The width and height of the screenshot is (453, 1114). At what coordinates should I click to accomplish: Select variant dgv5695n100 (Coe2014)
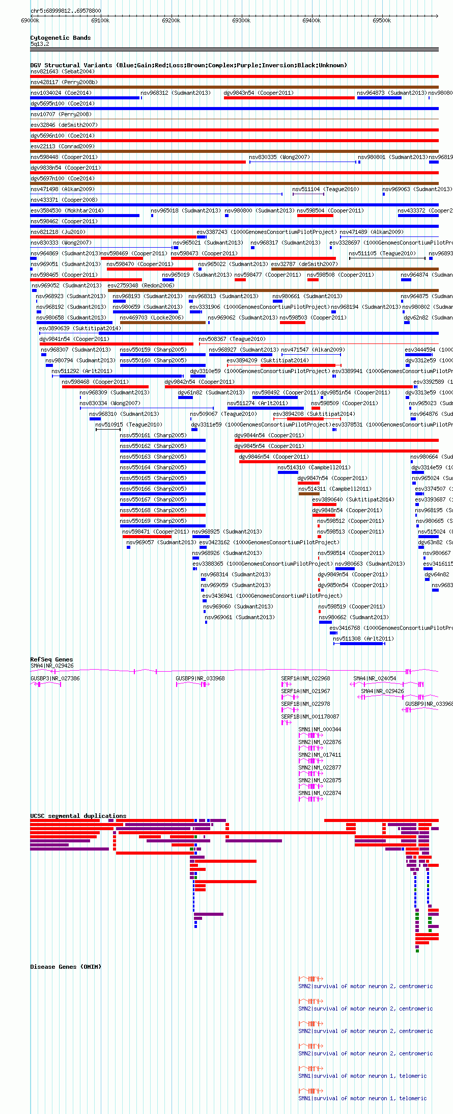(63, 103)
